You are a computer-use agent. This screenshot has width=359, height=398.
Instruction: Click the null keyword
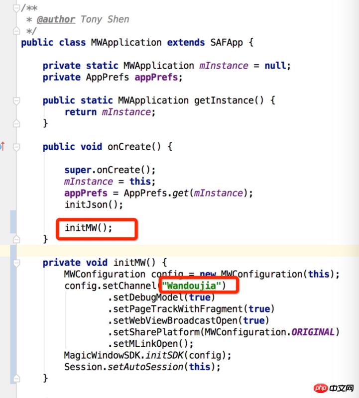click(275, 66)
